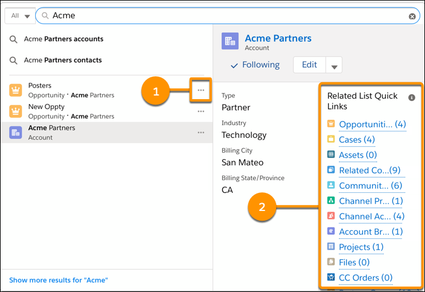The image size is (425, 292).
Task: Open Files (0) quick link
Action: (354, 262)
